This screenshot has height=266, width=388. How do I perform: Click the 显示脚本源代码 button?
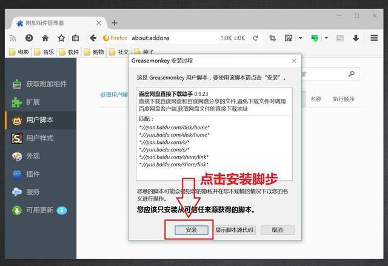(x=235, y=230)
